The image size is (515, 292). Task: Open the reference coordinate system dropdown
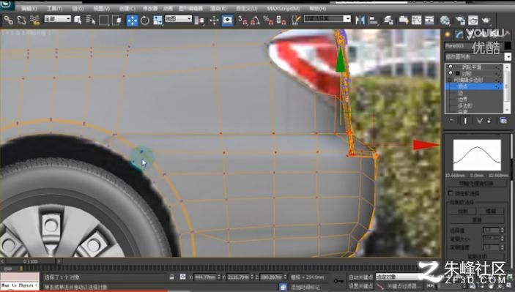coord(178,19)
